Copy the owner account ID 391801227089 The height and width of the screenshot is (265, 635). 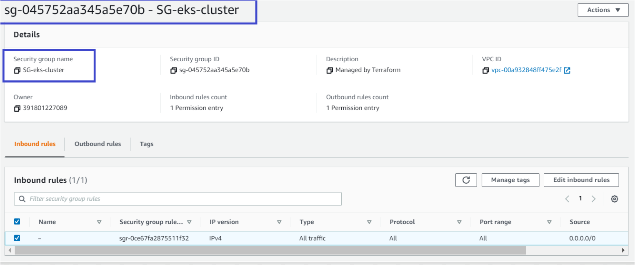[17, 108]
